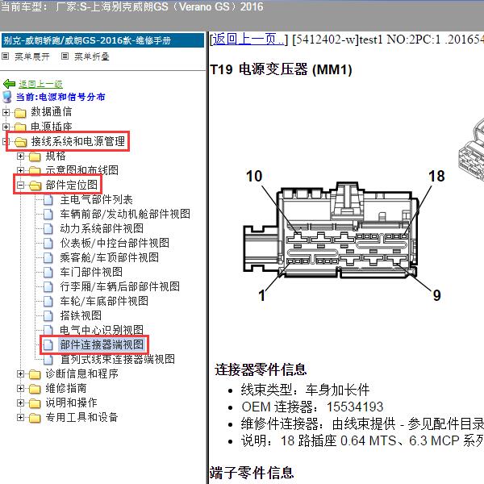The width and height of the screenshot is (484, 484).
Task: Open 行李厢/车辆后部部件视图
Action: tap(119, 286)
